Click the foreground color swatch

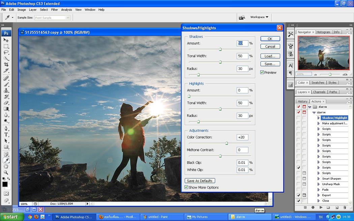[5, 184]
